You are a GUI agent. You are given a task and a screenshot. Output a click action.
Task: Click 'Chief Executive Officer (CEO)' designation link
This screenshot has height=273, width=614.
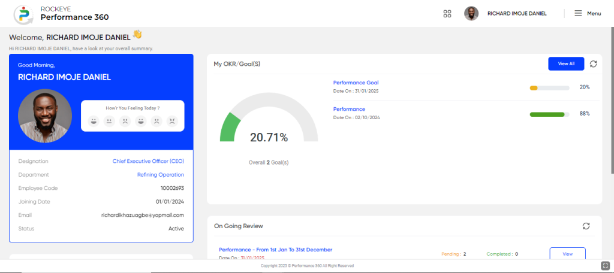click(x=148, y=161)
